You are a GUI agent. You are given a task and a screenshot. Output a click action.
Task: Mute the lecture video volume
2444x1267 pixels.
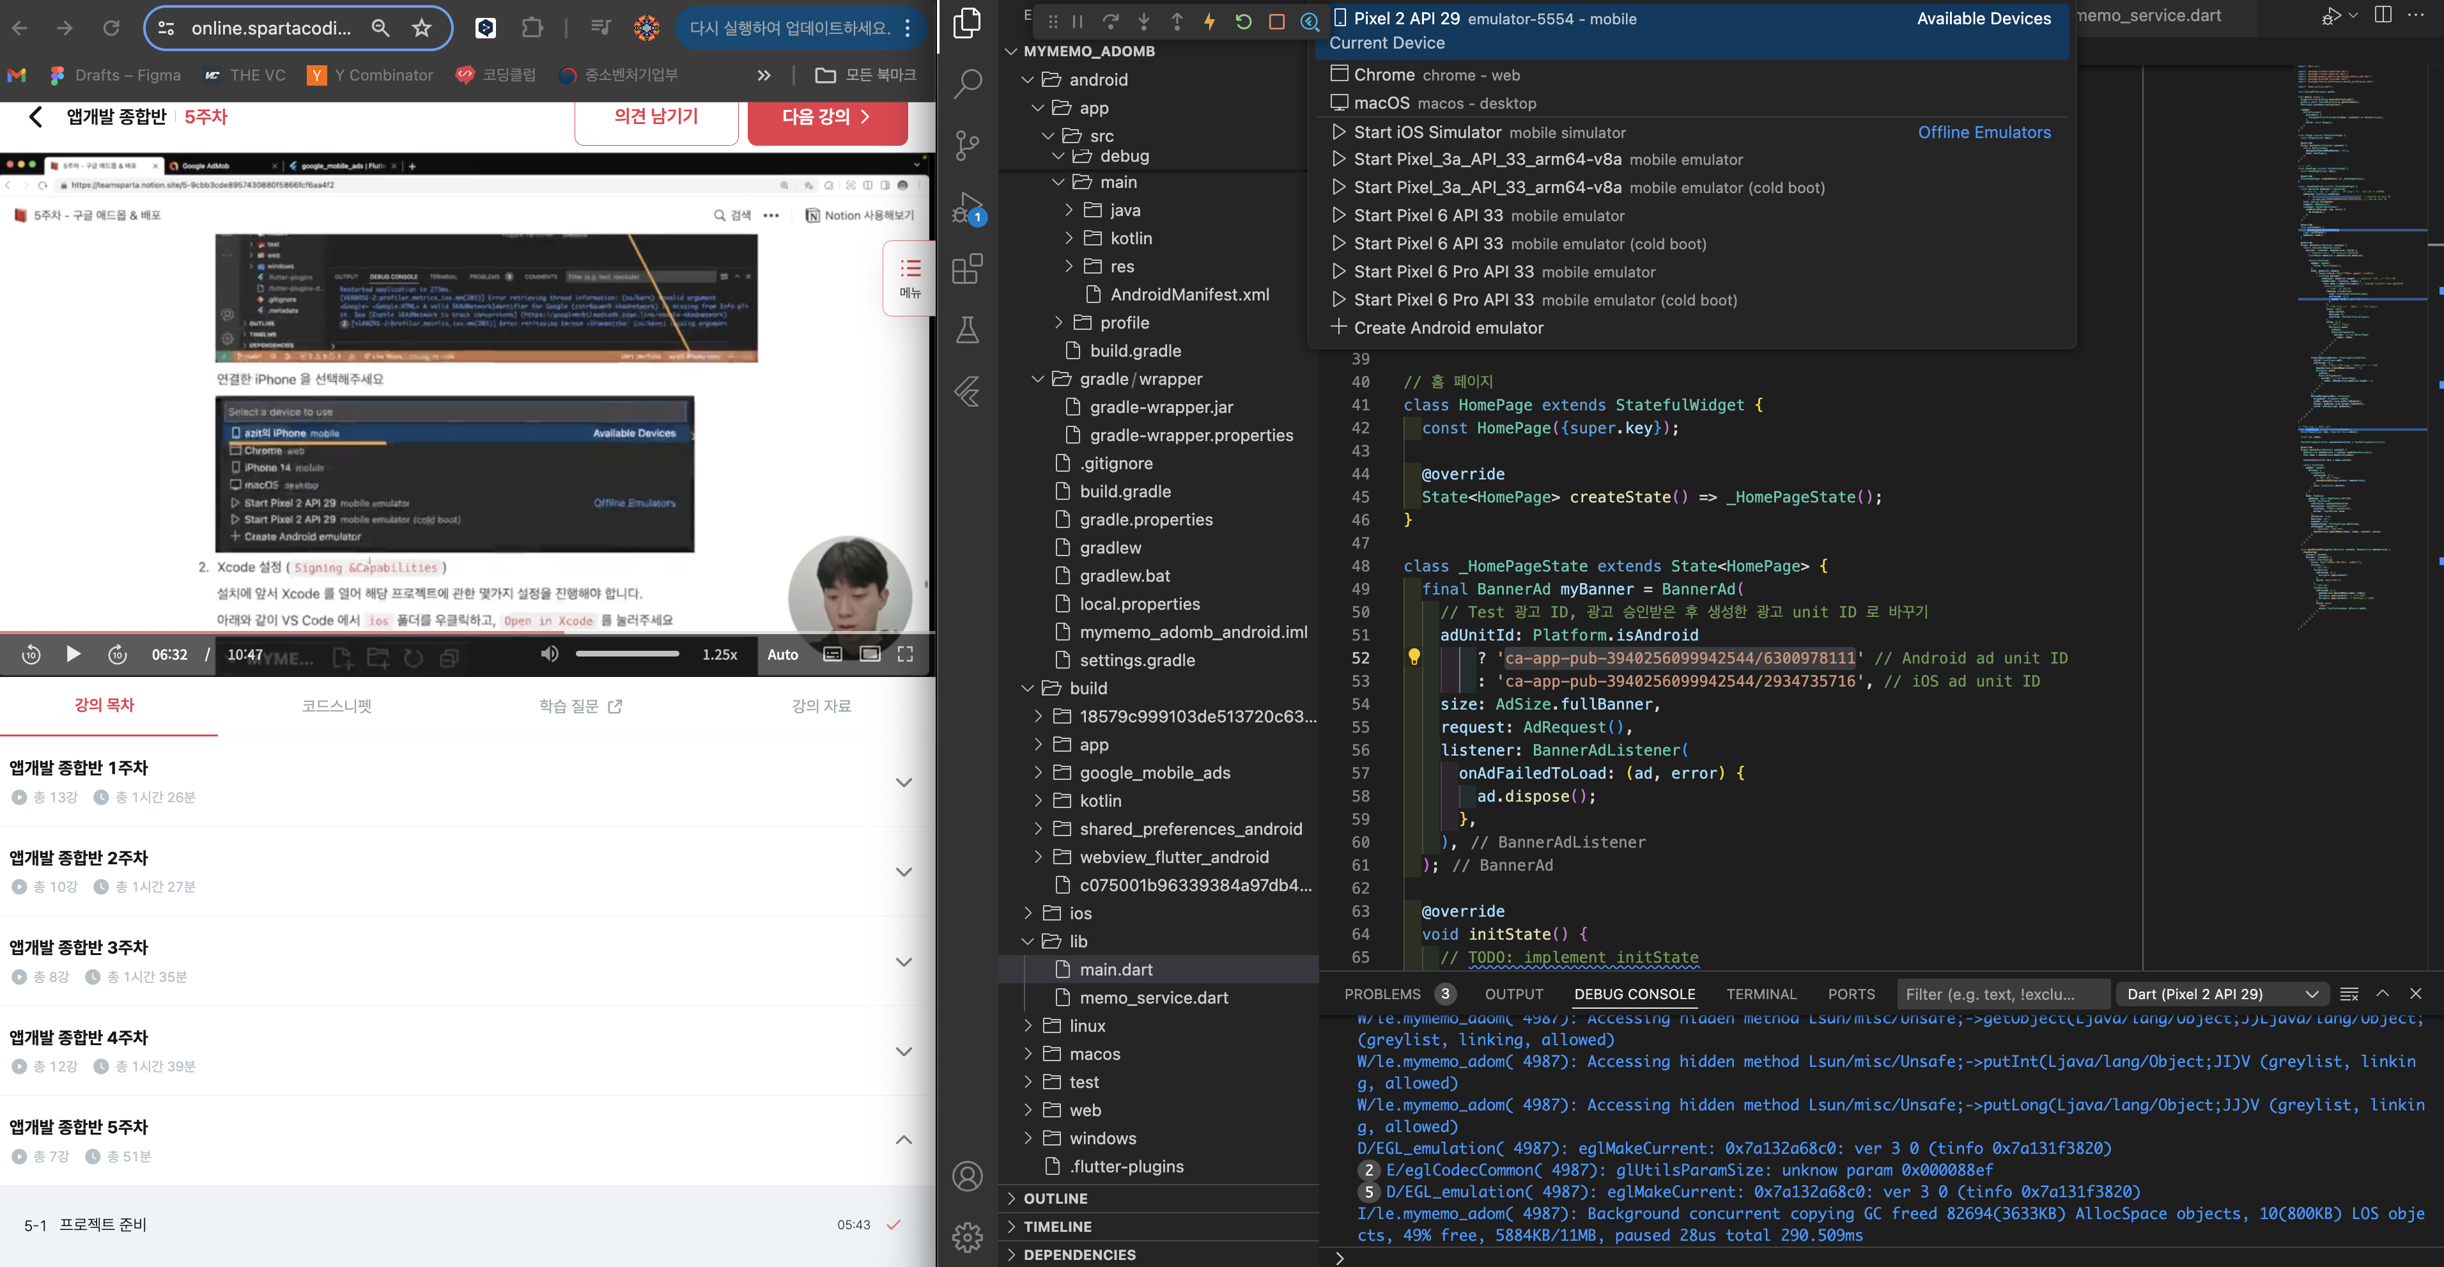pyautogui.click(x=550, y=654)
